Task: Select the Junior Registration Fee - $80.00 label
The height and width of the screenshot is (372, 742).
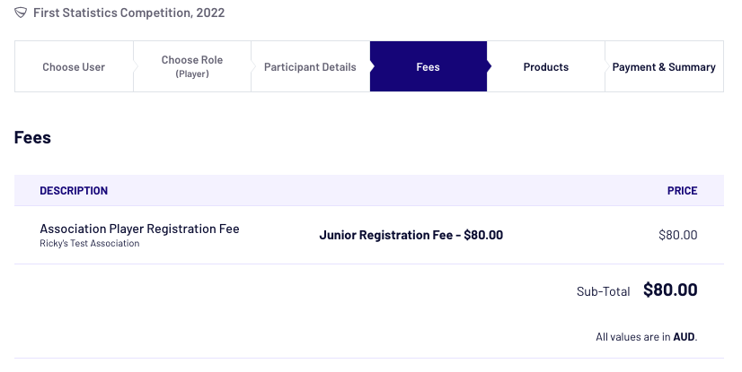Action: [411, 236]
